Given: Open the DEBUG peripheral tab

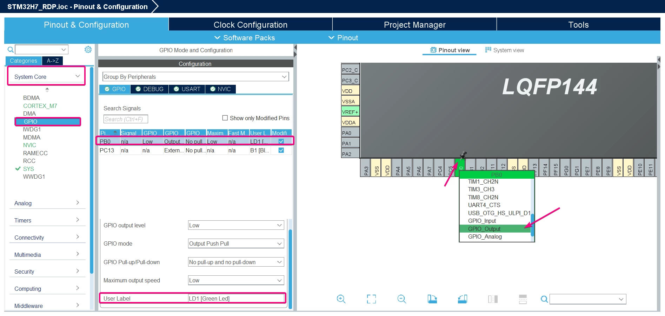Looking at the screenshot, I should 149,89.
